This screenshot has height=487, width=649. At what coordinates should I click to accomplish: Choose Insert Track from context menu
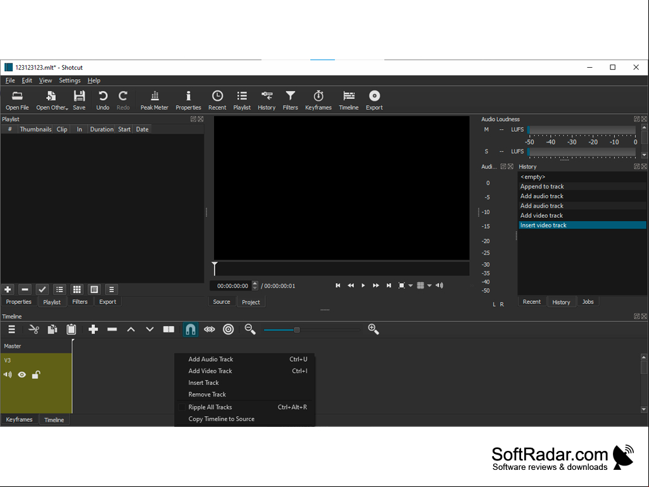point(244,383)
